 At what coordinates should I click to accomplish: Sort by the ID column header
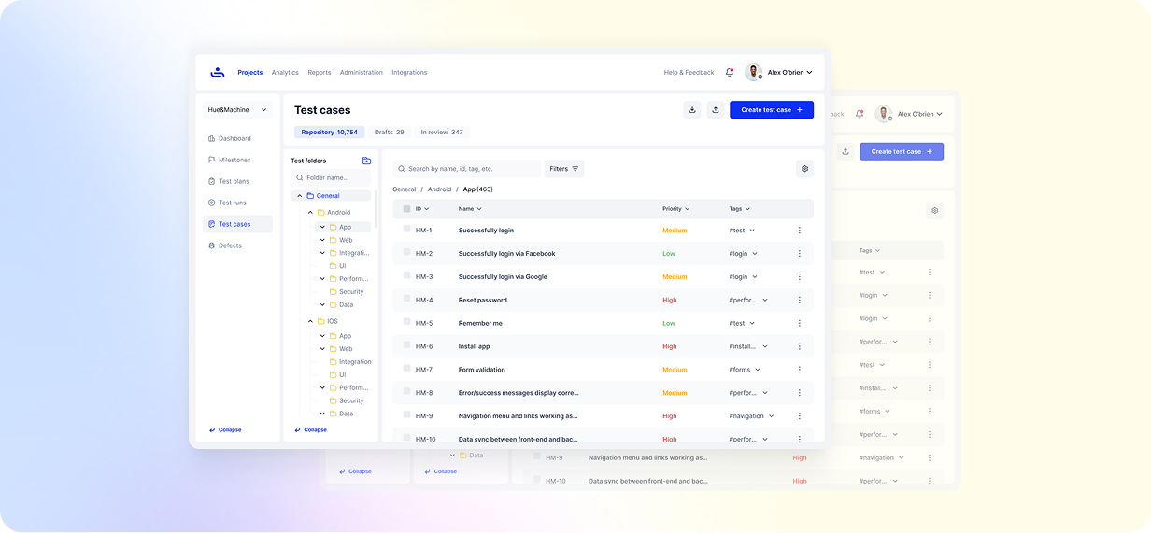(422, 209)
